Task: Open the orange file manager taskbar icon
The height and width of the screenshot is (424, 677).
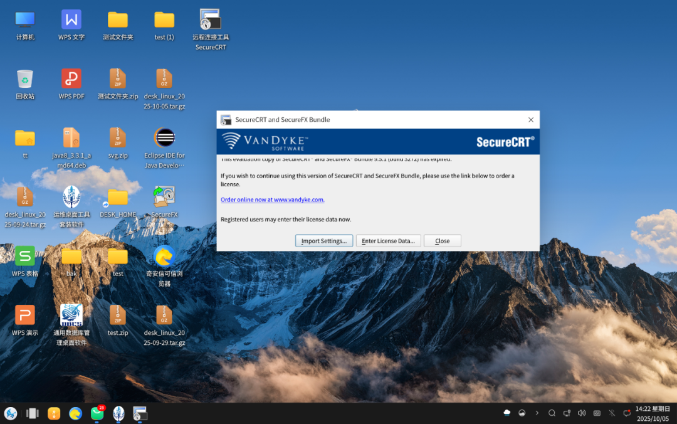Action: pyautogui.click(x=54, y=413)
